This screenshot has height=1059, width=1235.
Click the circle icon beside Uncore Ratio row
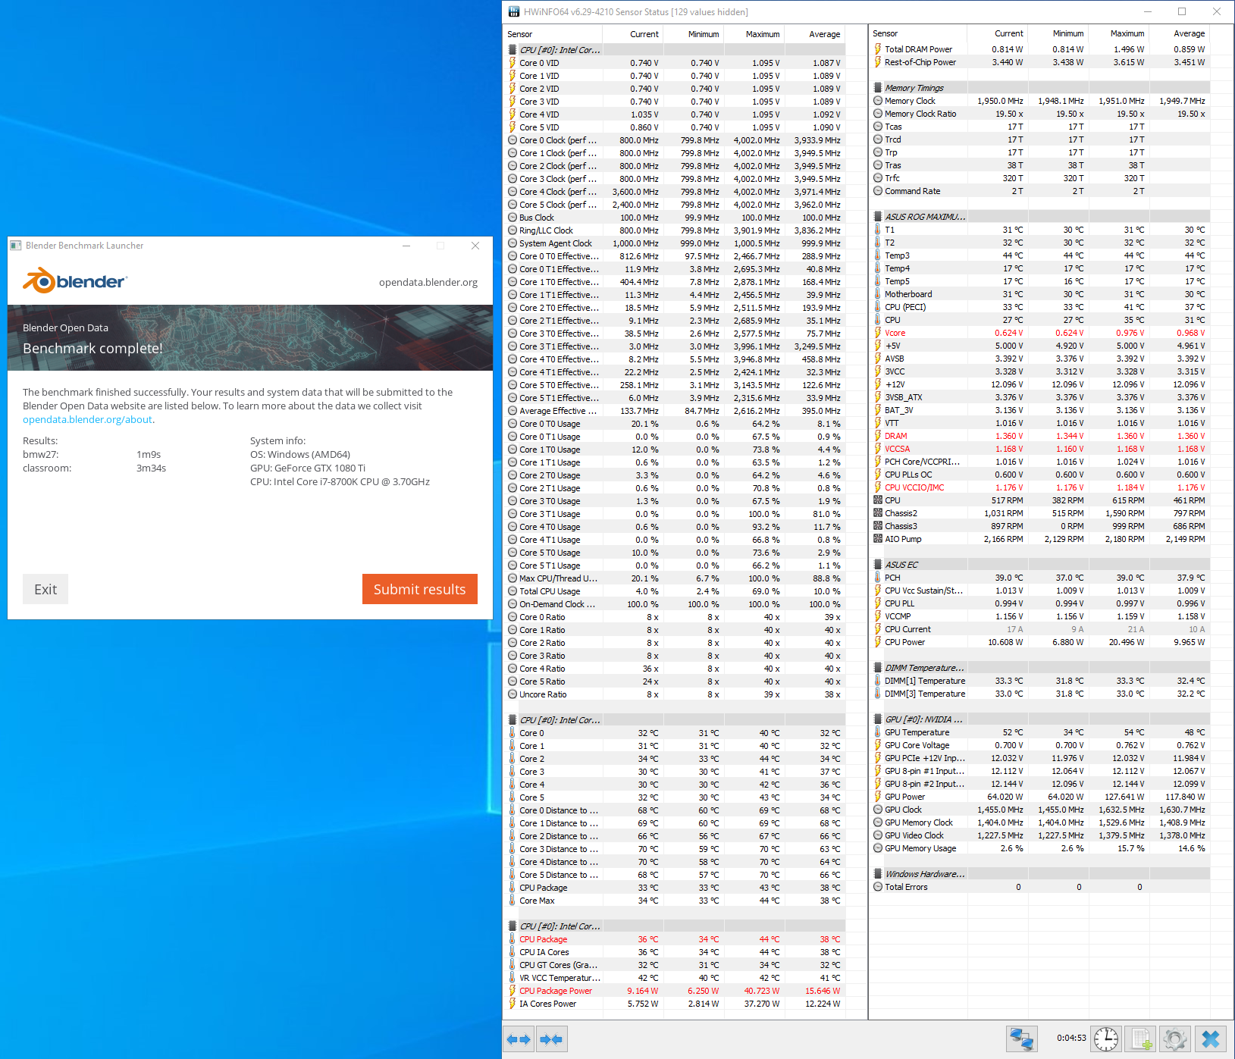pos(512,694)
